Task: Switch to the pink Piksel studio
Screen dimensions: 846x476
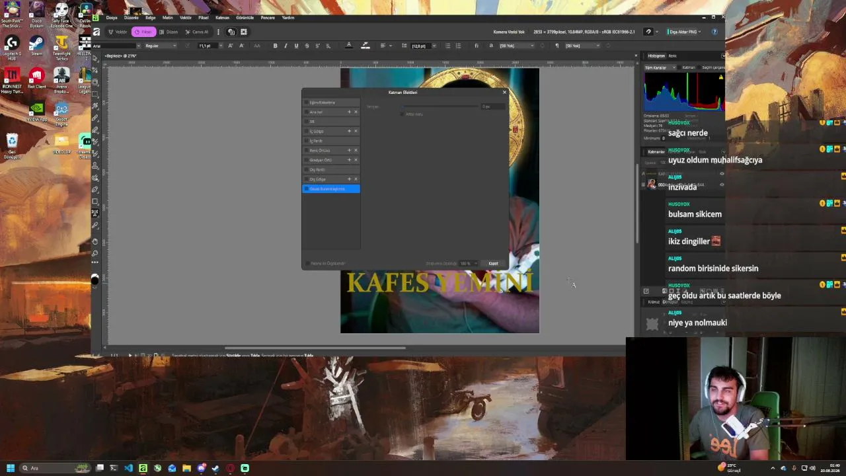Action: 144,32
